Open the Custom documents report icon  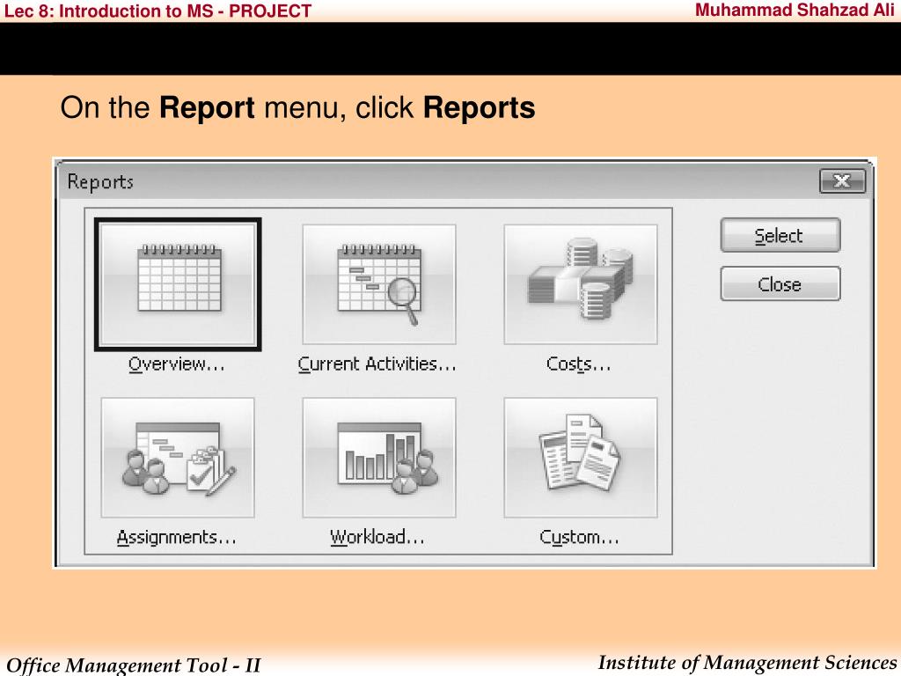click(x=581, y=458)
